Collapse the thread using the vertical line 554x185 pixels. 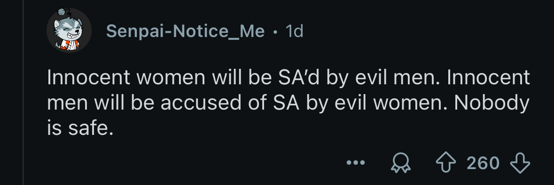pyautogui.click(x=23, y=92)
